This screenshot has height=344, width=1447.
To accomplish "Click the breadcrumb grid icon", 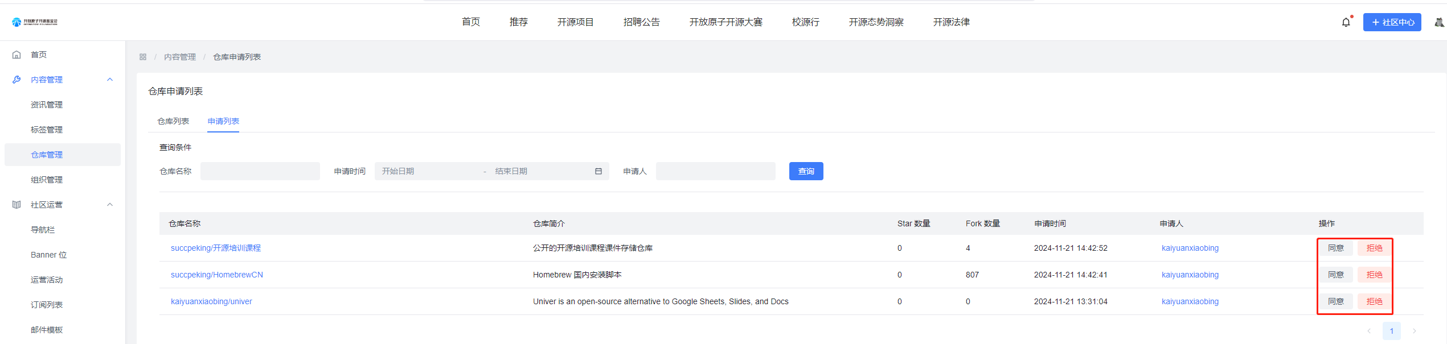I will [x=143, y=57].
